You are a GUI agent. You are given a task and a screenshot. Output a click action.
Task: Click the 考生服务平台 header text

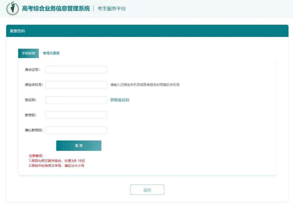(112, 8)
